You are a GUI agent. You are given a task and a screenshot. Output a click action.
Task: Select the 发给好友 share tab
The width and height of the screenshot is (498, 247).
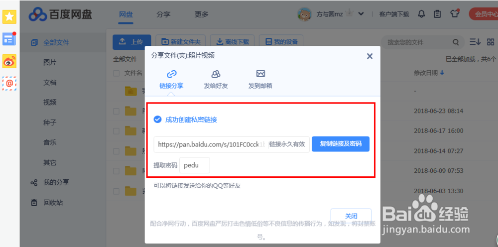(x=216, y=79)
